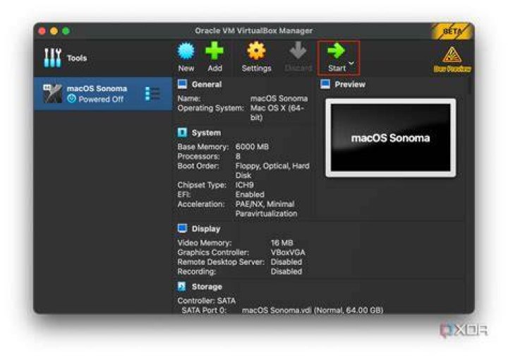
Task: Click the System section chip icon
Action: pos(182,132)
